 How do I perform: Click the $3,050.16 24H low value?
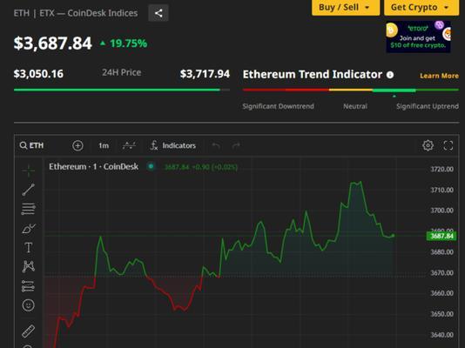[x=38, y=74]
